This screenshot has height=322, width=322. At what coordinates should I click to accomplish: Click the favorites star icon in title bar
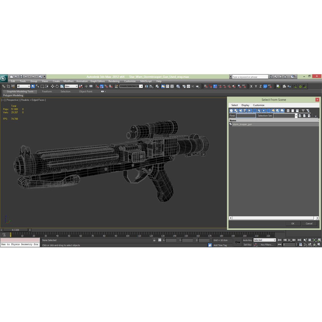point(285,77)
